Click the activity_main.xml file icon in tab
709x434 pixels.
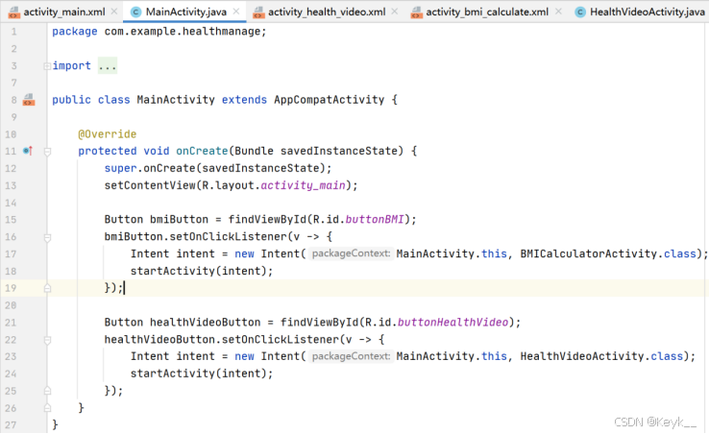pyautogui.click(x=14, y=12)
